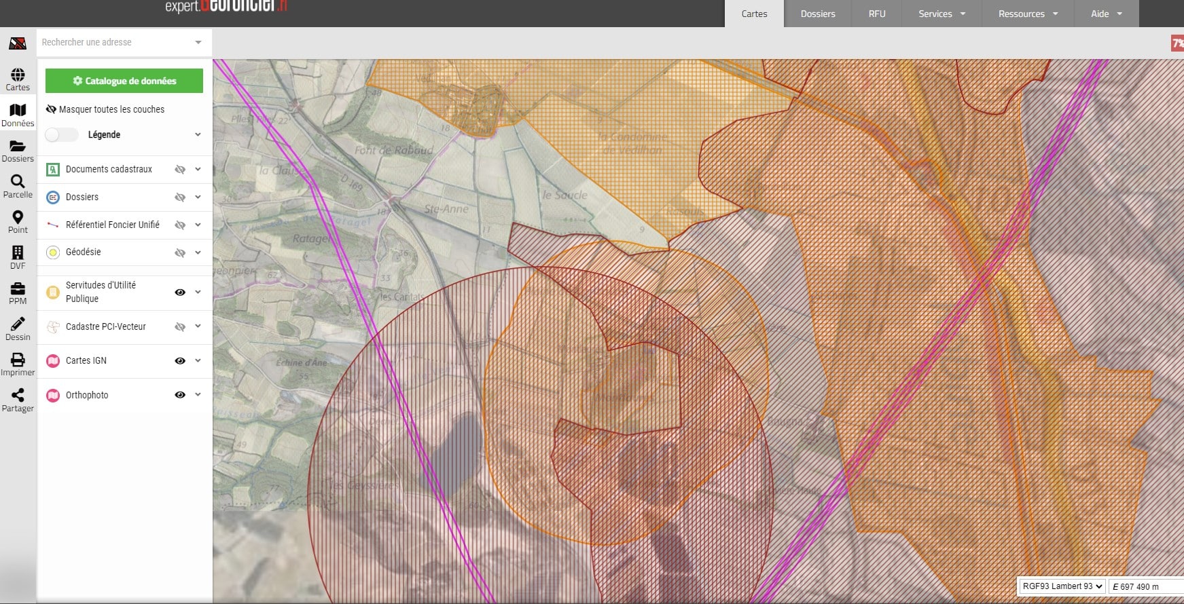
Task: Open the Cartes globe panel
Action: (x=18, y=79)
